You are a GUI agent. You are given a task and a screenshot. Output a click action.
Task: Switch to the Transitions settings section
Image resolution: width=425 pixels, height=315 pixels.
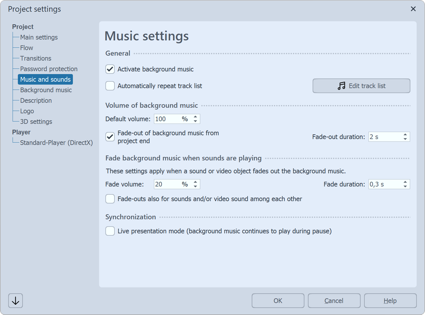pos(36,58)
